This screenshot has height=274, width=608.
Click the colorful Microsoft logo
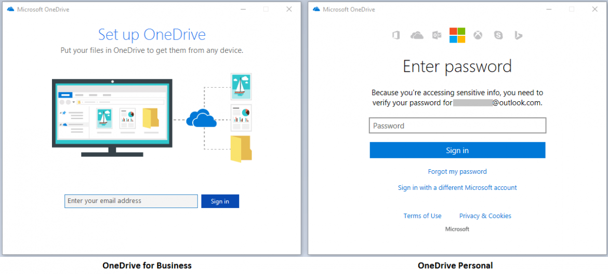457,35
